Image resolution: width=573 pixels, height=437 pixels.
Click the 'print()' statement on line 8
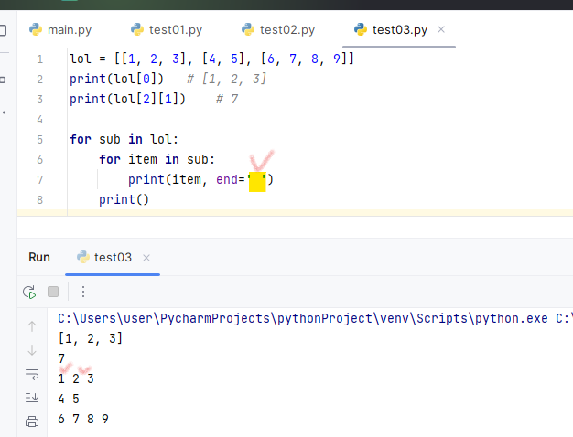pyautogui.click(x=124, y=199)
